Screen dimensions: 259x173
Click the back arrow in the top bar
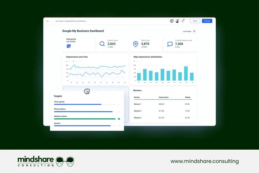pyautogui.click(x=48, y=21)
